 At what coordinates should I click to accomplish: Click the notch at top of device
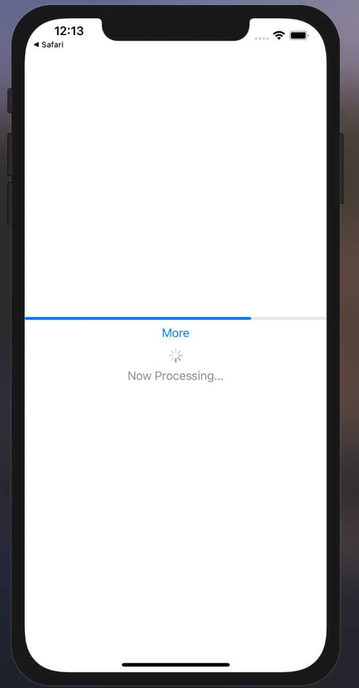tap(175, 29)
